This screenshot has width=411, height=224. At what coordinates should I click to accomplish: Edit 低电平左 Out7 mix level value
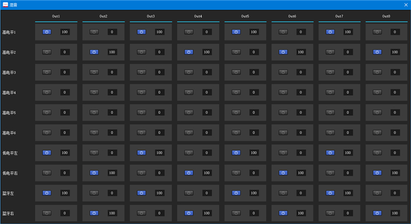(348, 153)
